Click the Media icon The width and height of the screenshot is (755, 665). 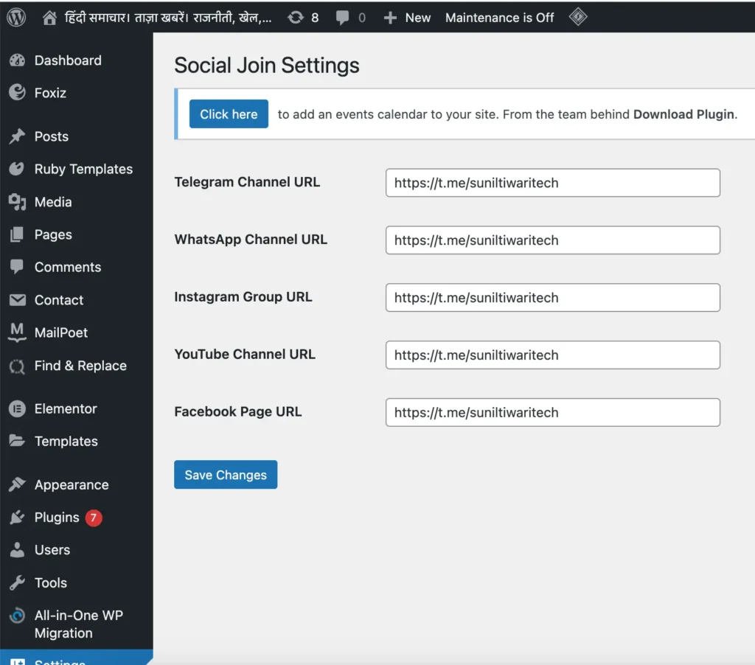(x=18, y=202)
